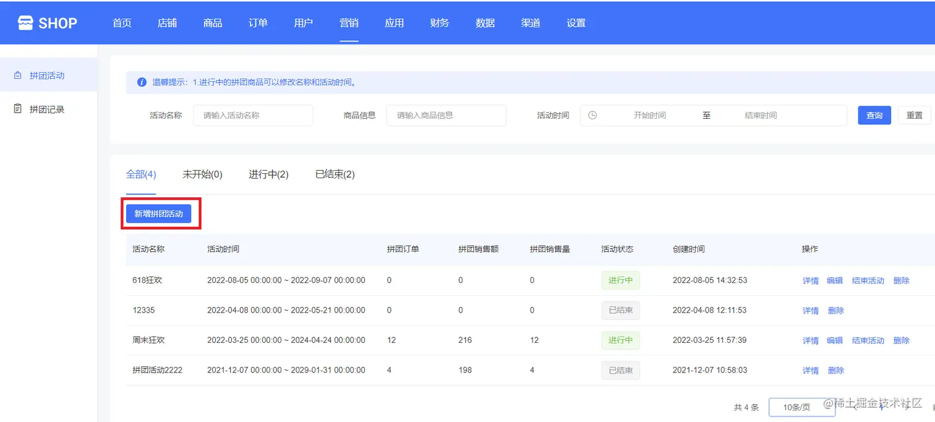
Task: Open 详情 for 拼团活动2222
Action: pyautogui.click(x=811, y=371)
